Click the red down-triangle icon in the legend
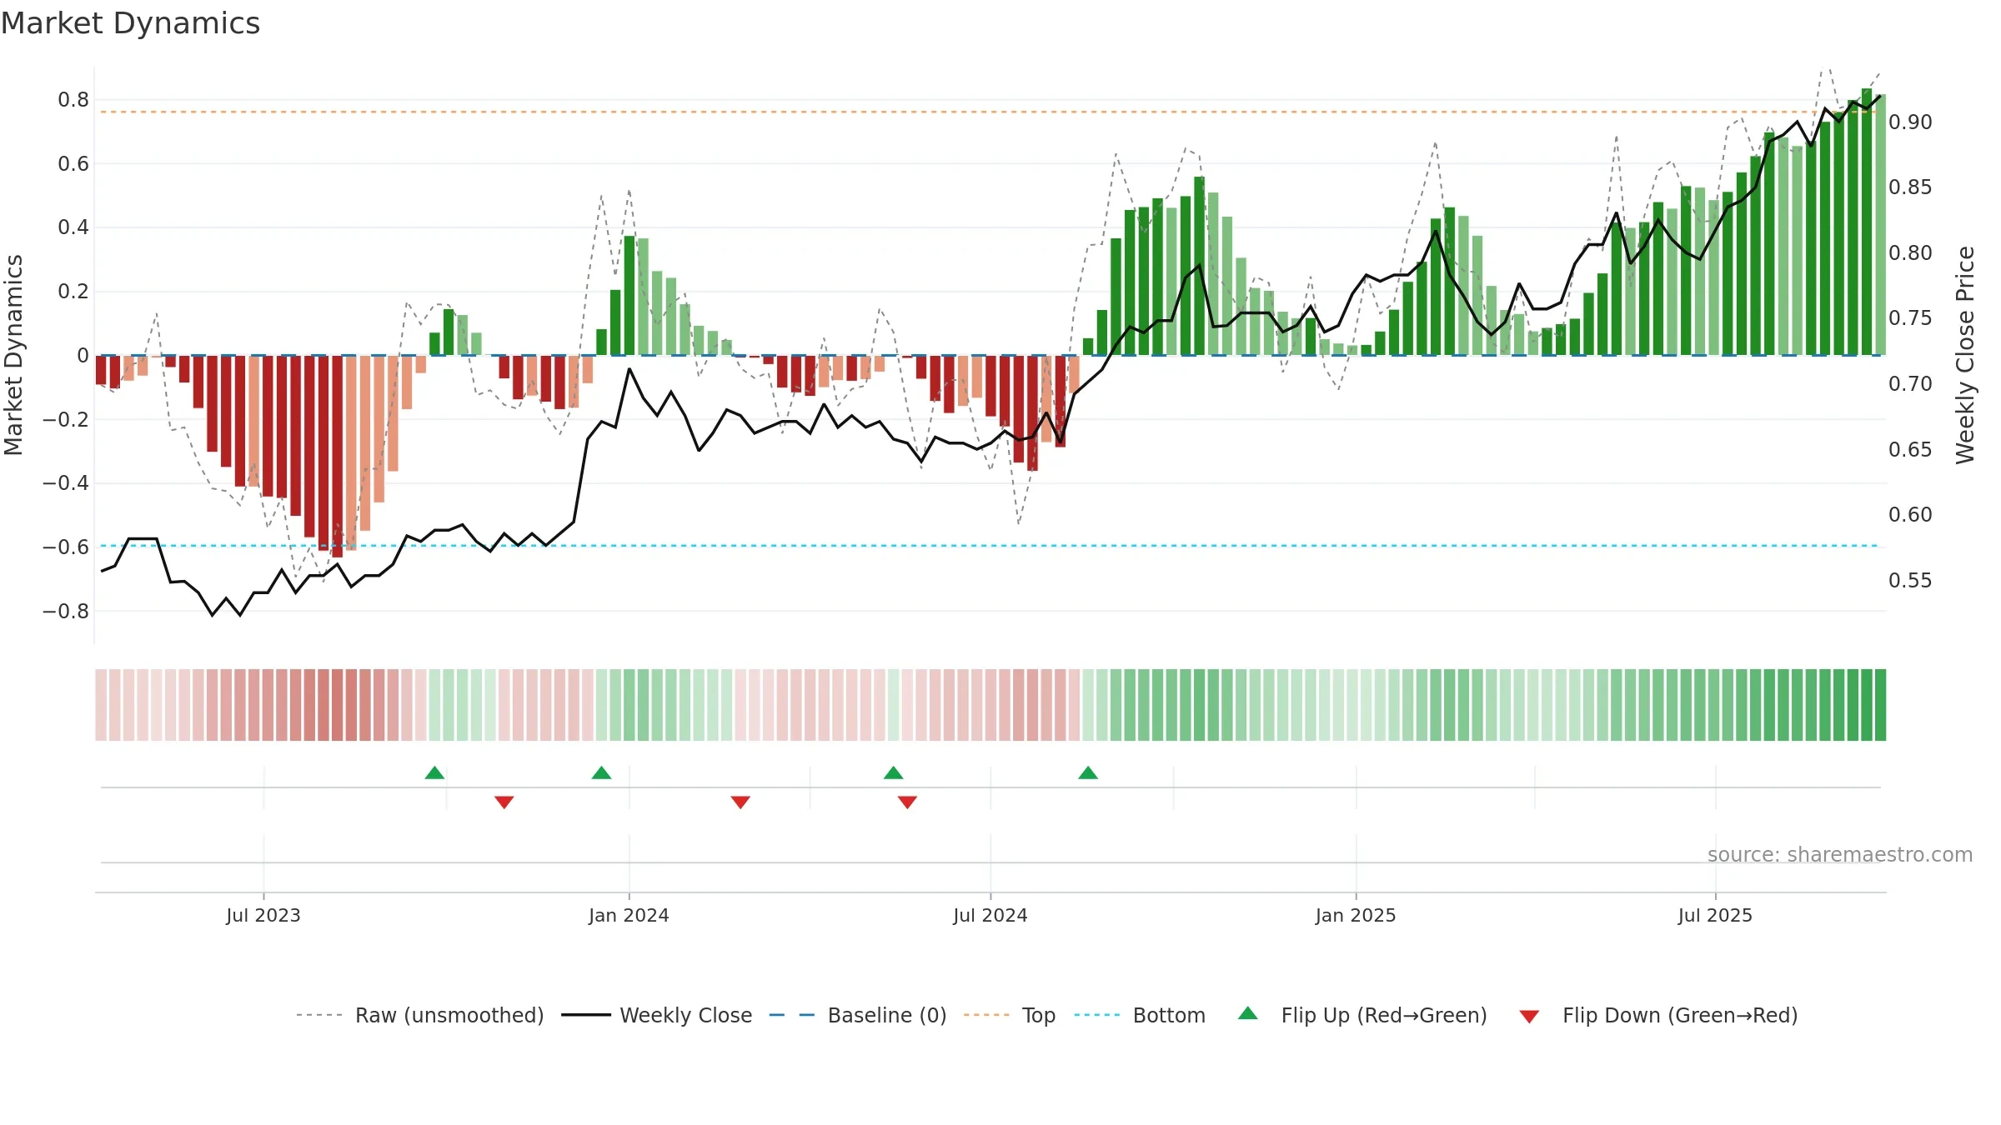Screen dimensions: 2001x1125 pos(1529,1017)
